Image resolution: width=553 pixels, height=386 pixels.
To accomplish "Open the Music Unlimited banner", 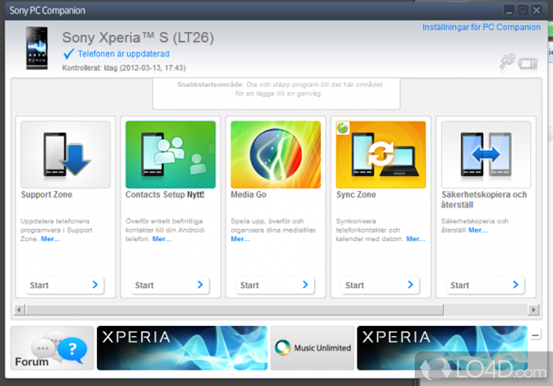I will tap(312, 348).
